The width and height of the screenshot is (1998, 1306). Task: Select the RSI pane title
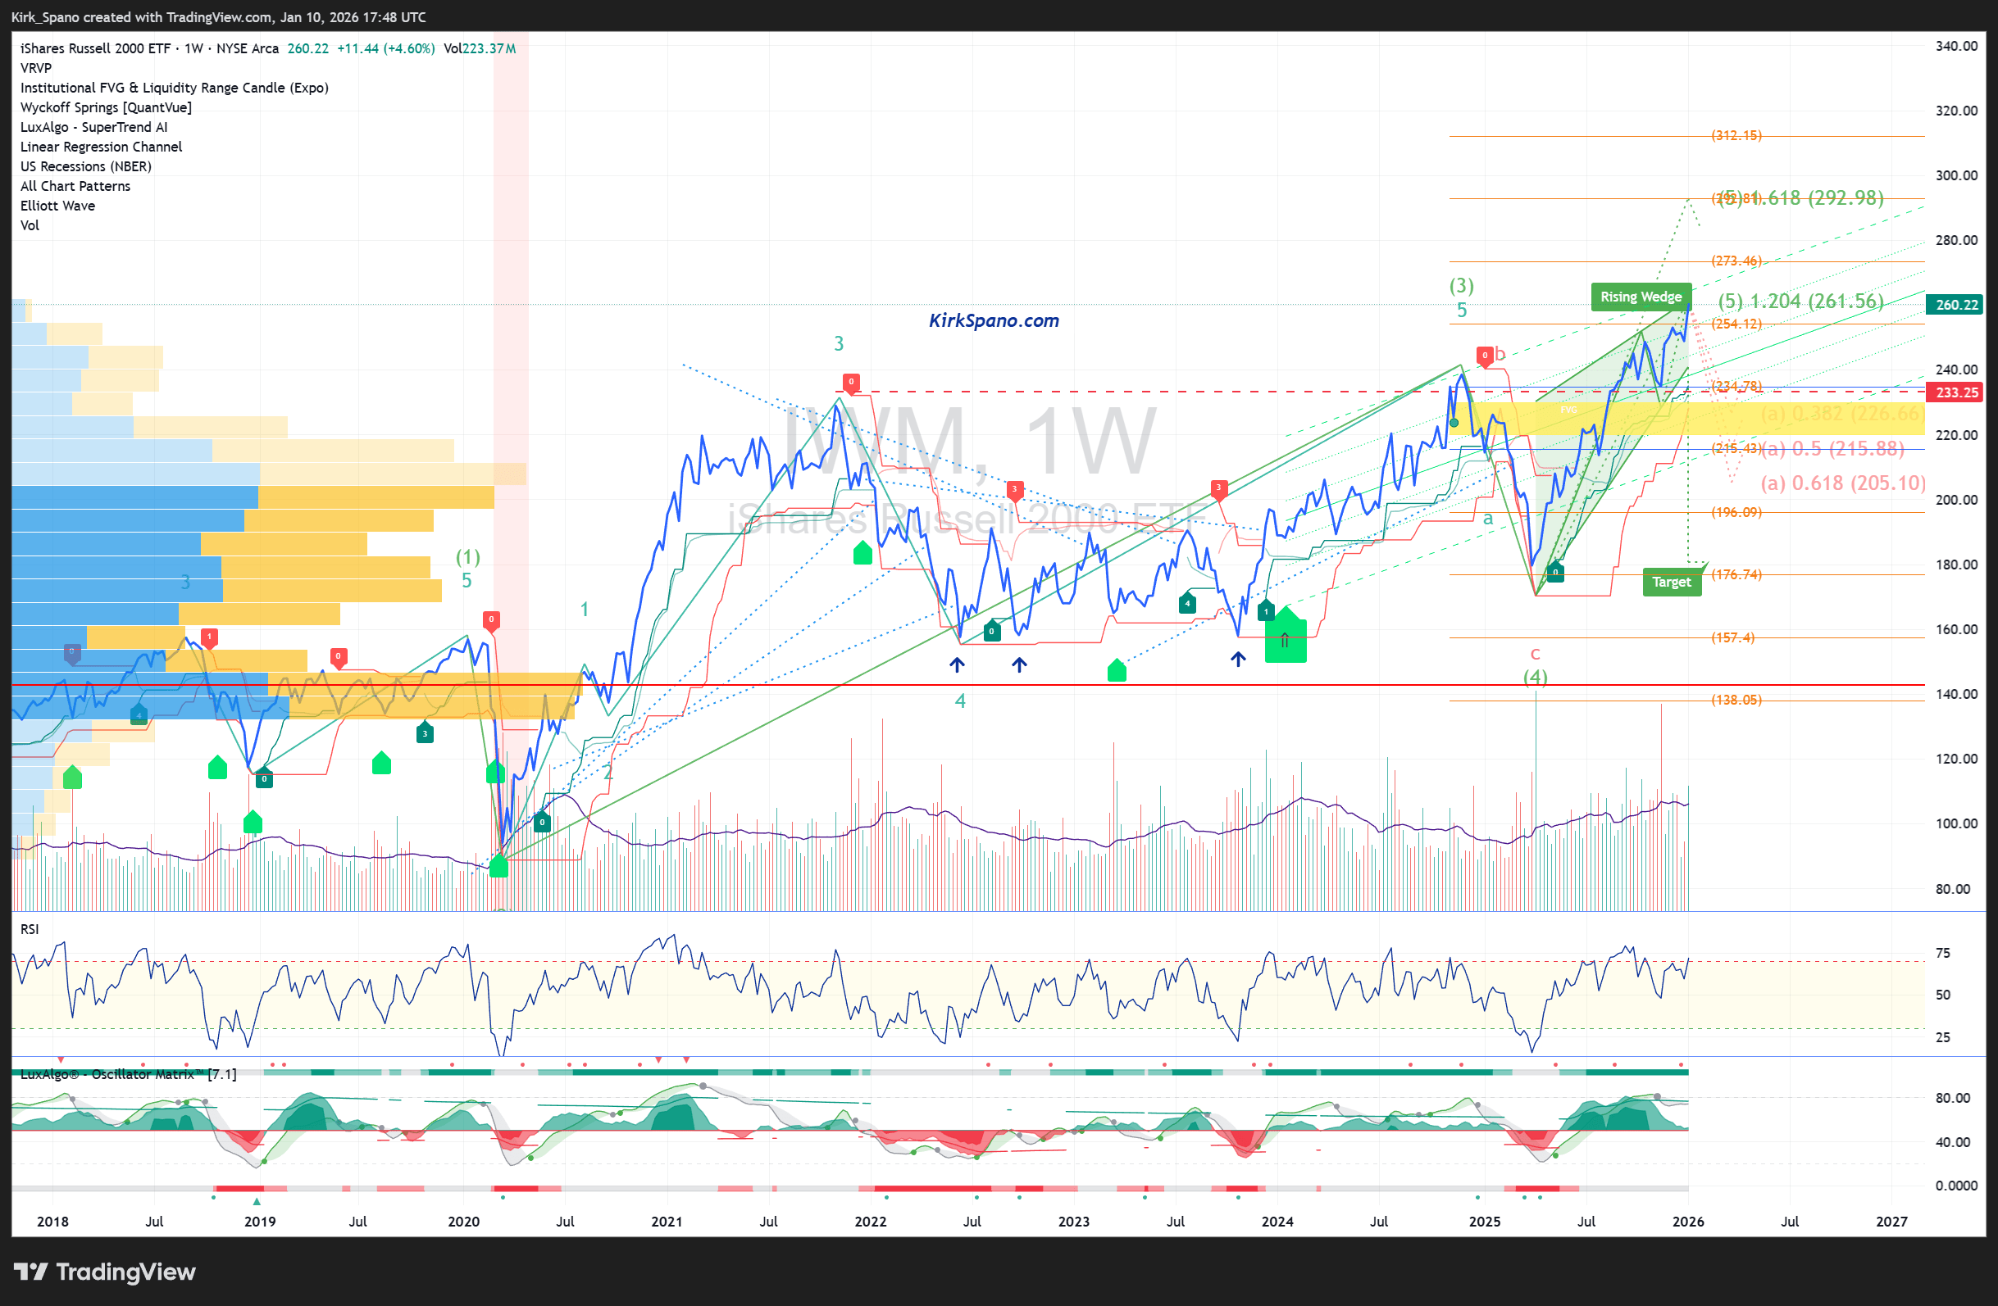pos(30,928)
